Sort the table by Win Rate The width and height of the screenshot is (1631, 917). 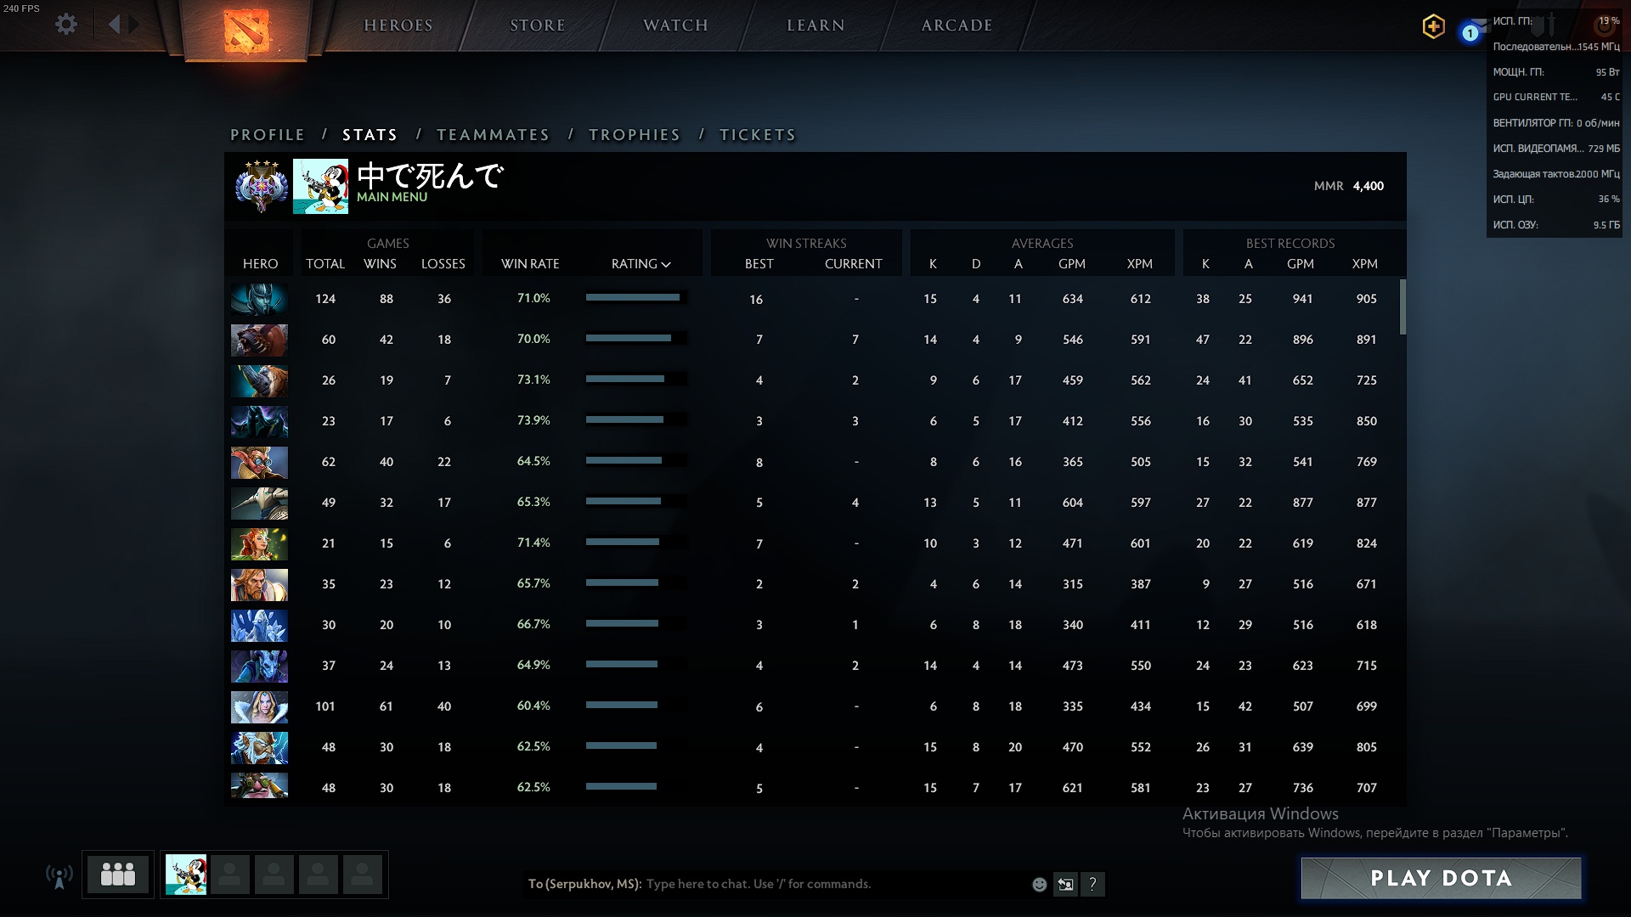pyautogui.click(x=530, y=264)
